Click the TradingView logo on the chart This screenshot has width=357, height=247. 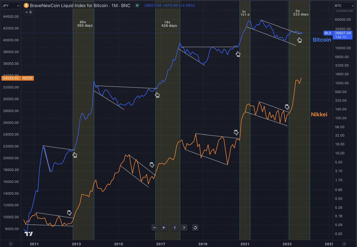[29, 234]
